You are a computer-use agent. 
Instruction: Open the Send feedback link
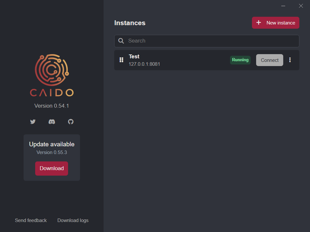[x=31, y=220]
